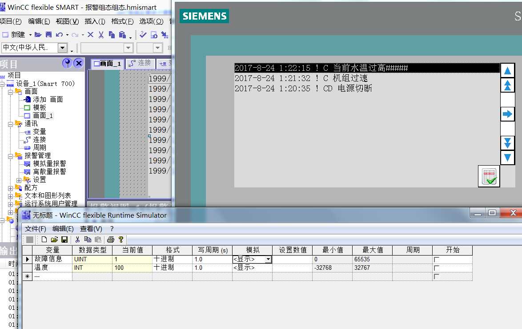Copy icon in WinCC main toolbar
Viewport: 522px width, 329px height.
point(112,34)
